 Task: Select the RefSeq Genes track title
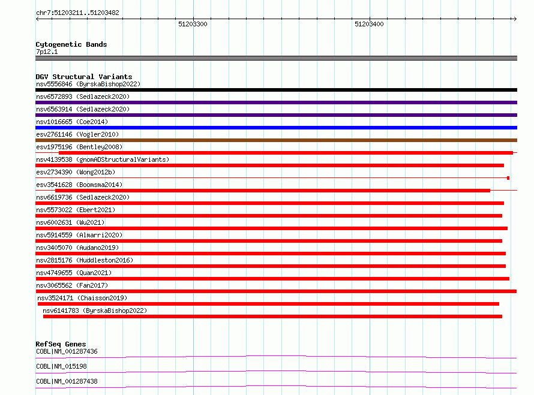pos(61,344)
